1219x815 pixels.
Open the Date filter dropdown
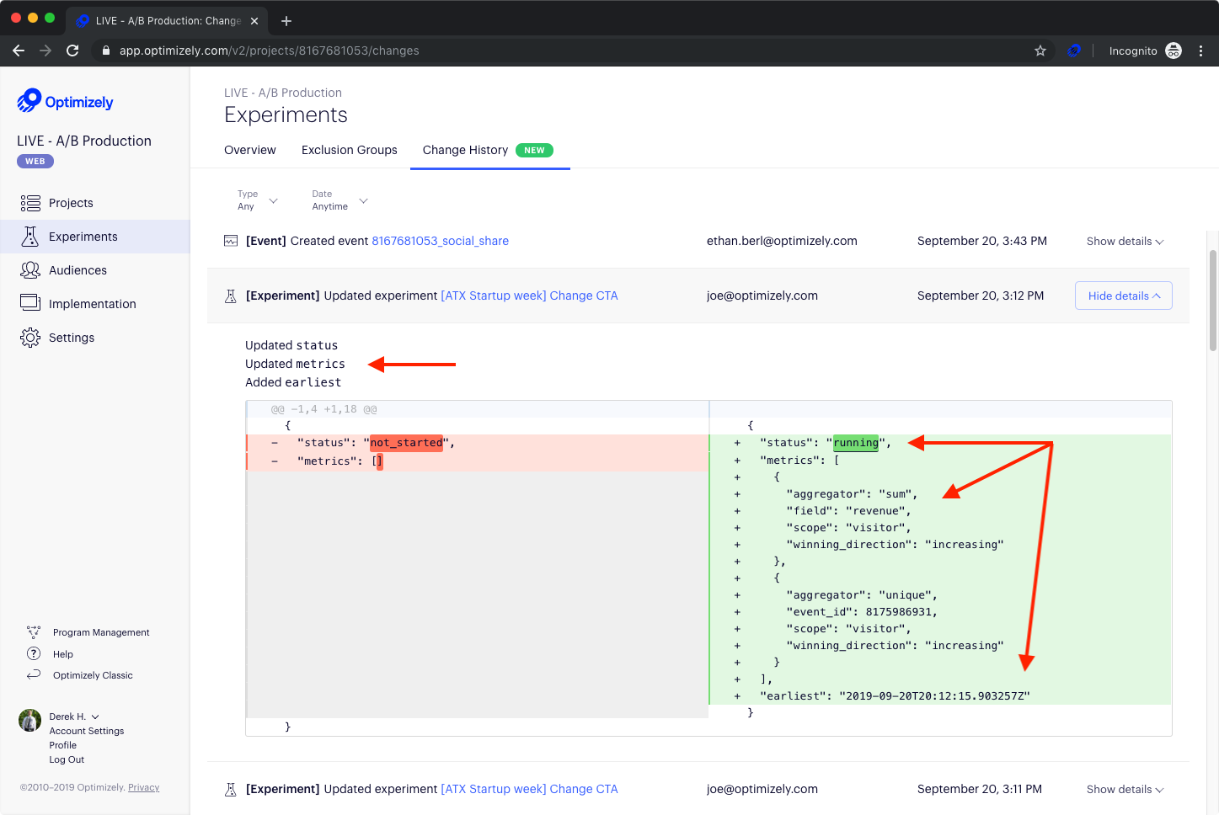coord(340,200)
